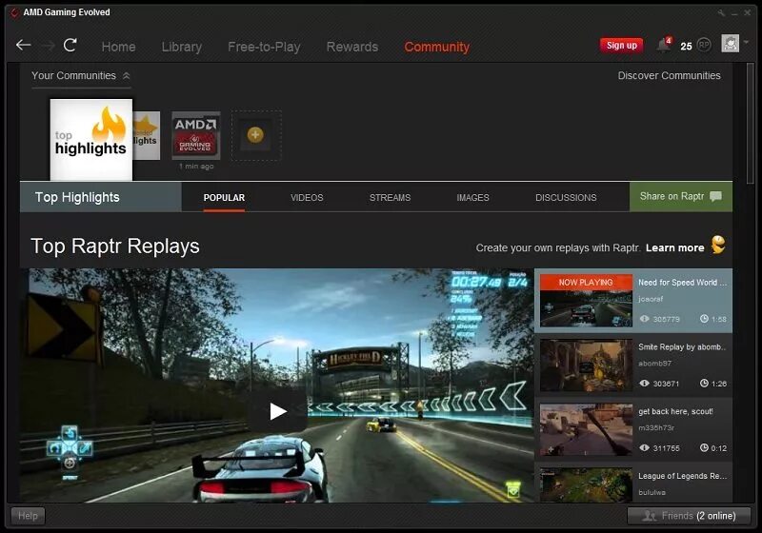Viewport: 762px width, 533px height.
Task: Switch to the VIDEOS tab
Action: [307, 198]
